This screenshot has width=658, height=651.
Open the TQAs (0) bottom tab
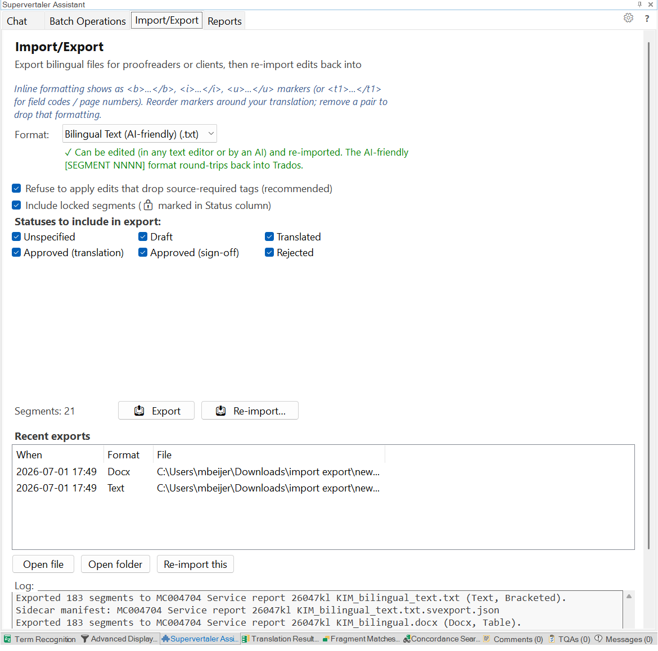pos(570,639)
